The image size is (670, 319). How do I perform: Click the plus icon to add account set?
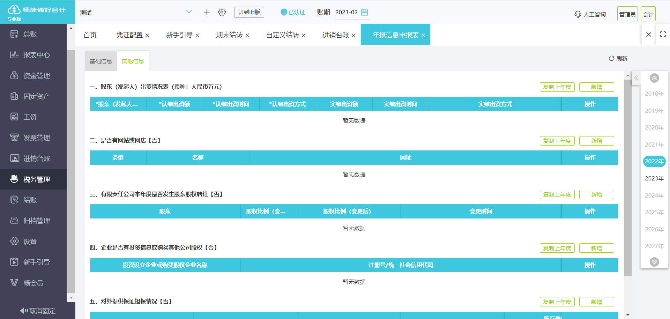pyautogui.click(x=207, y=12)
